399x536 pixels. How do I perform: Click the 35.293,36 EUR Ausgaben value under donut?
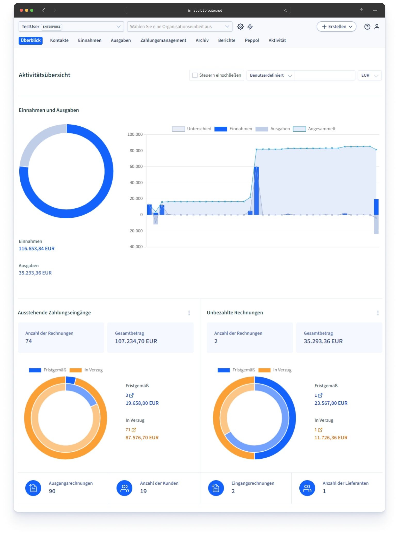(35, 273)
